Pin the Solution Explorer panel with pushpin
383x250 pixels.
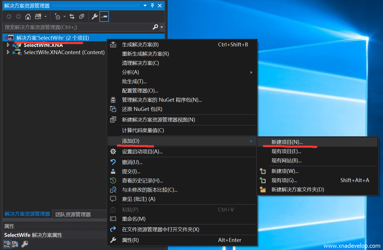pyautogui.click(x=152, y=6)
